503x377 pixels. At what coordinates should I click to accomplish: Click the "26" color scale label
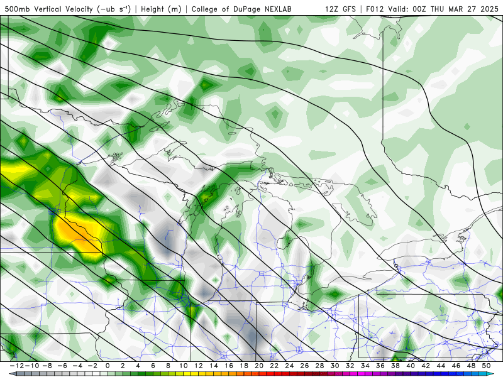point(304,366)
